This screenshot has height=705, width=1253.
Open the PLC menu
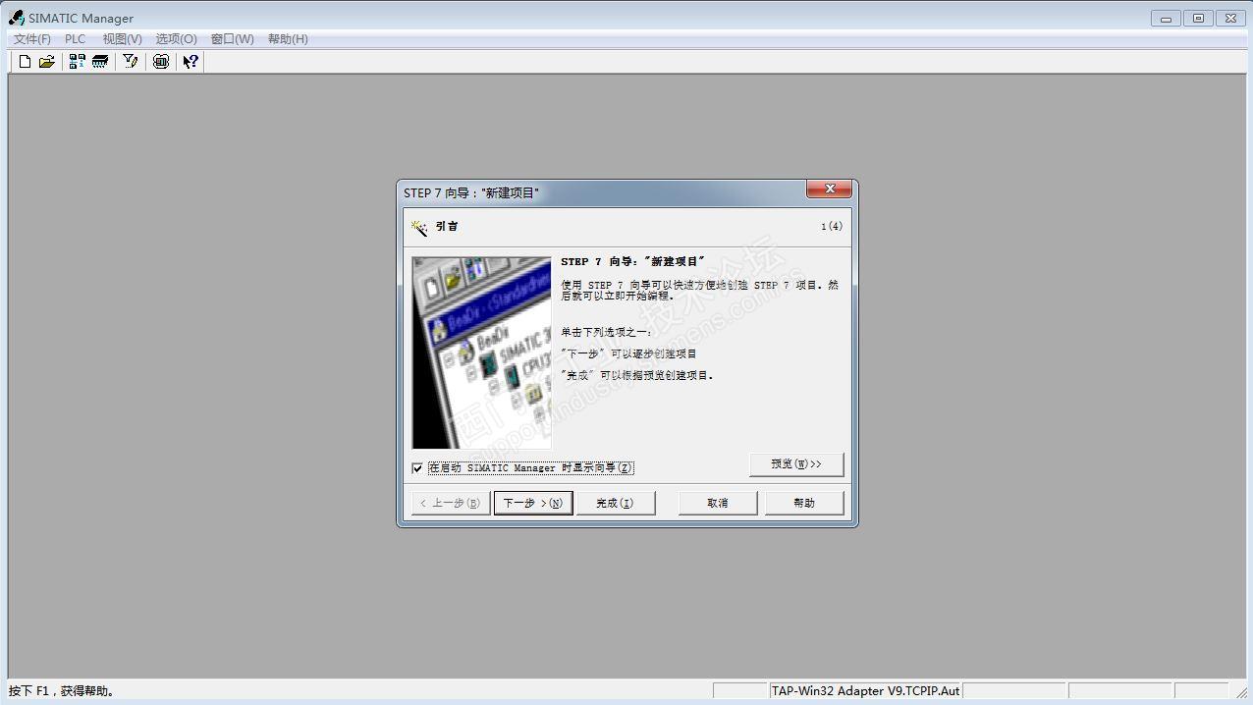tap(76, 39)
